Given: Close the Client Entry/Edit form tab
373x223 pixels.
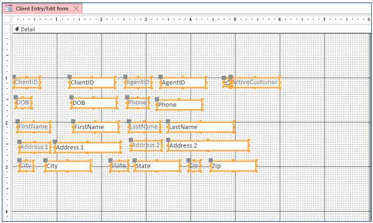Looking at the screenshot, I should point(76,9).
